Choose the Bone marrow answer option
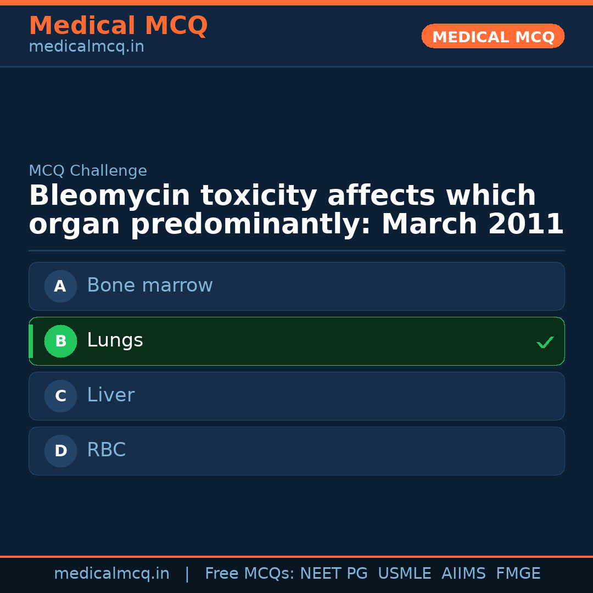Viewport: 593px width, 593px height. [x=296, y=286]
